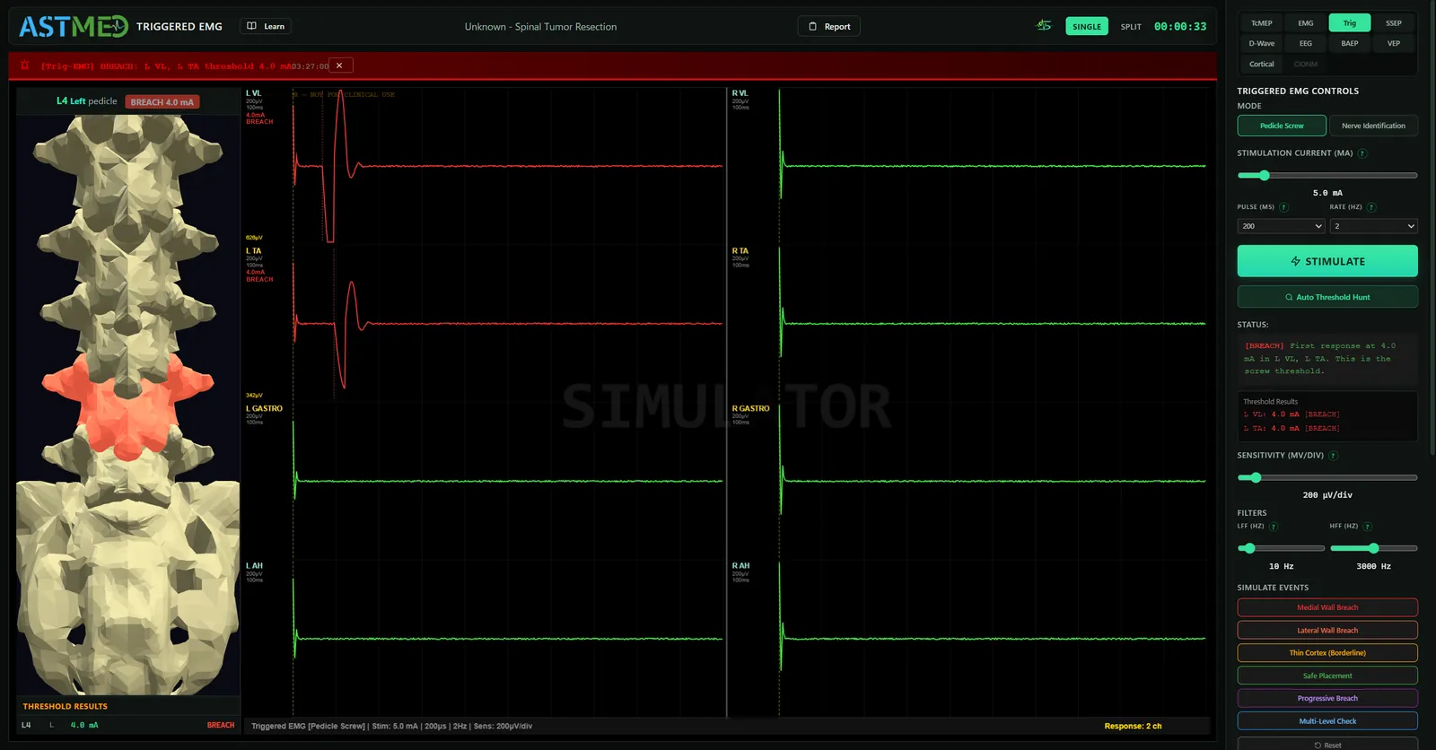Dismiss the red breach alert banner

[339, 65]
